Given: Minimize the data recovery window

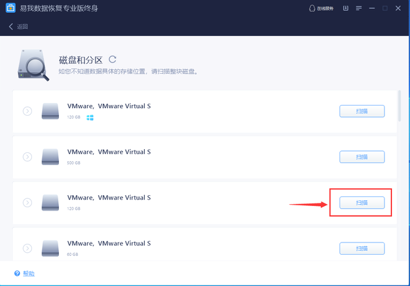Looking at the screenshot, I should click(x=372, y=8).
